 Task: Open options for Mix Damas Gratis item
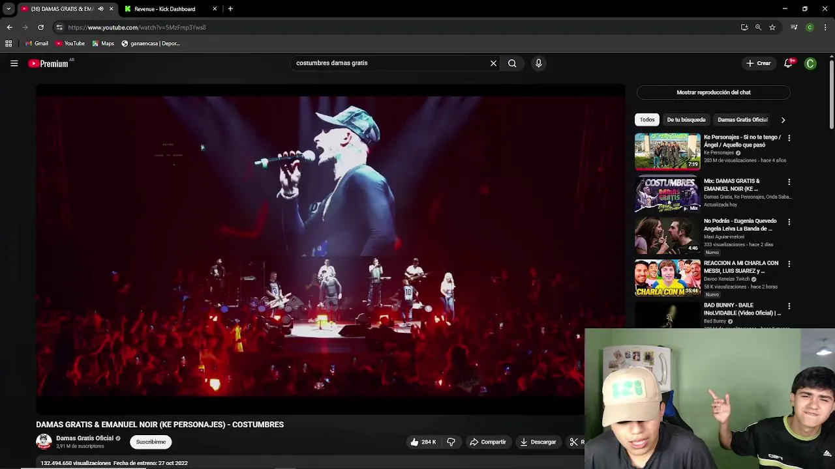tap(789, 182)
